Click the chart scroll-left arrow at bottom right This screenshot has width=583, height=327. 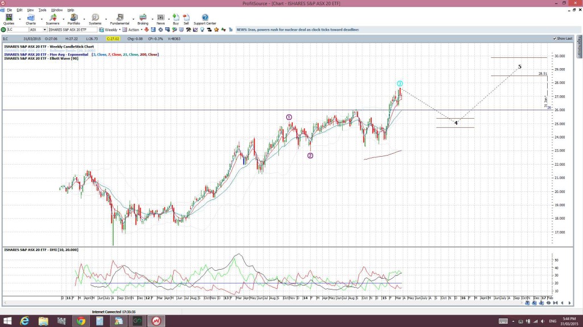(x=562, y=303)
